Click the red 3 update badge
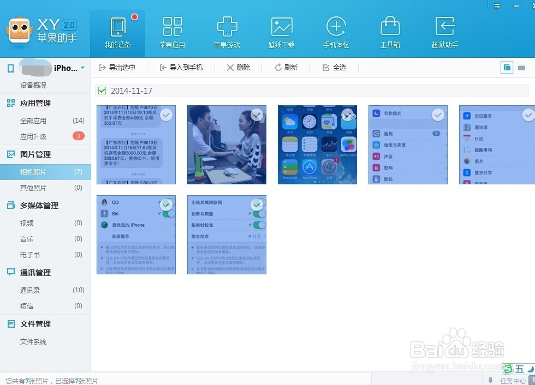 coord(78,136)
